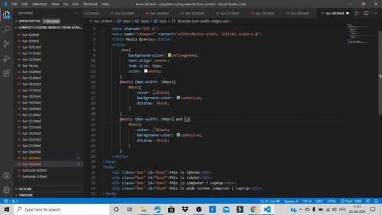Image resolution: width=382 pixels, height=215 pixels.
Task: Open the Run and Debug view
Action: pos(7,59)
